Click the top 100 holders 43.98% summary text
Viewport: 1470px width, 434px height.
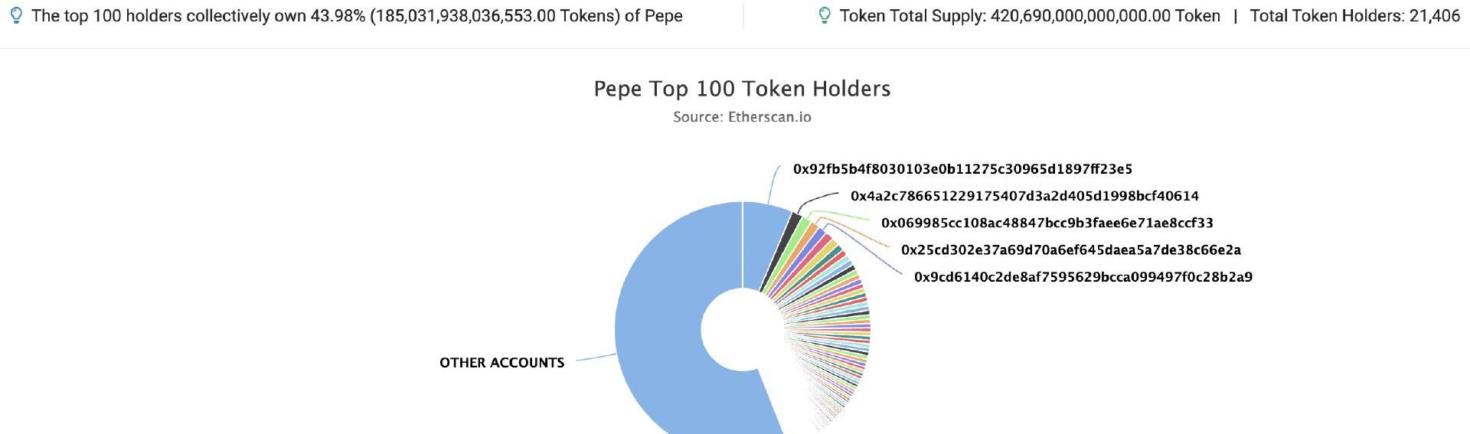(357, 15)
